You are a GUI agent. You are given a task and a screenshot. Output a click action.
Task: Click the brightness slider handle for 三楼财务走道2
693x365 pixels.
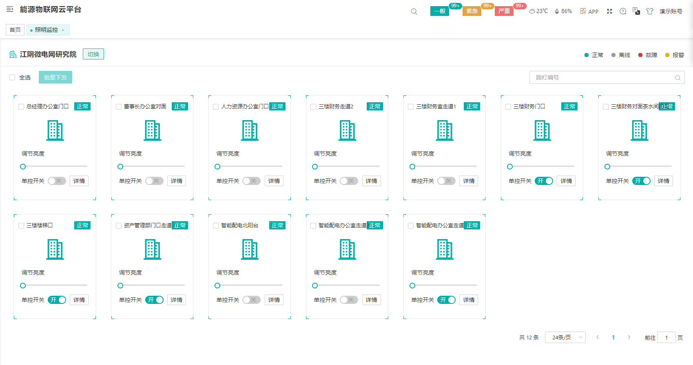pyautogui.click(x=315, y=167)
